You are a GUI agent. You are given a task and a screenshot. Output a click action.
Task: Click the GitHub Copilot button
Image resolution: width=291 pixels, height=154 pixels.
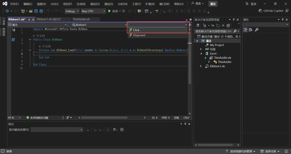click(x=271, y=11)
